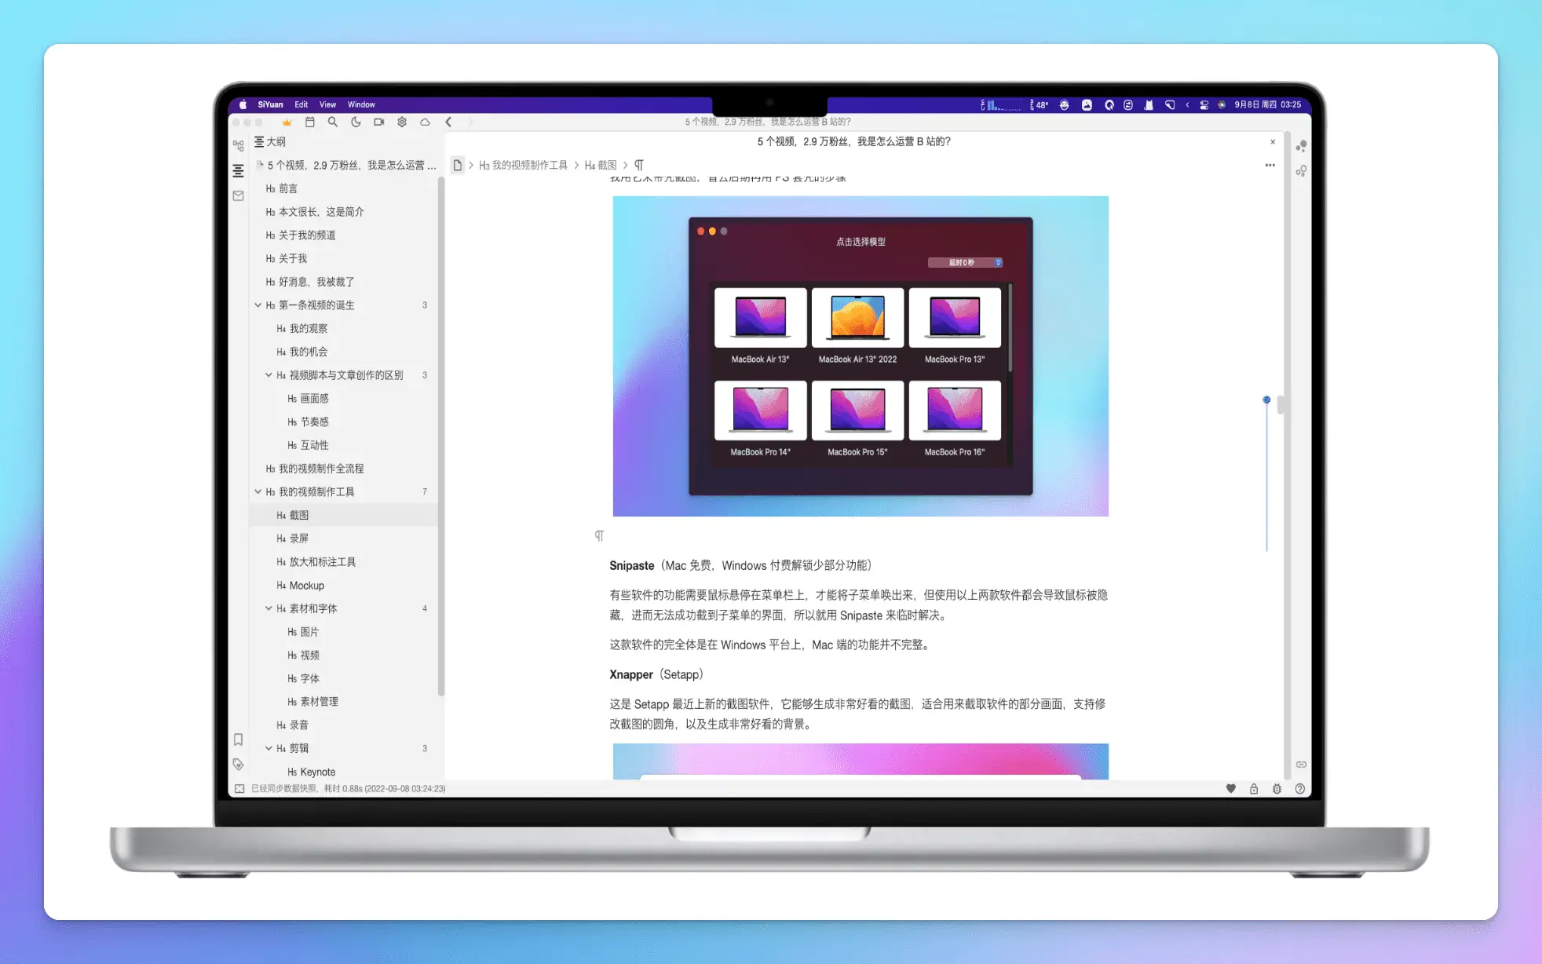Viewport: 1542px width, 964px height.
Task: Click sync status message in status bar
Action: 348,789
